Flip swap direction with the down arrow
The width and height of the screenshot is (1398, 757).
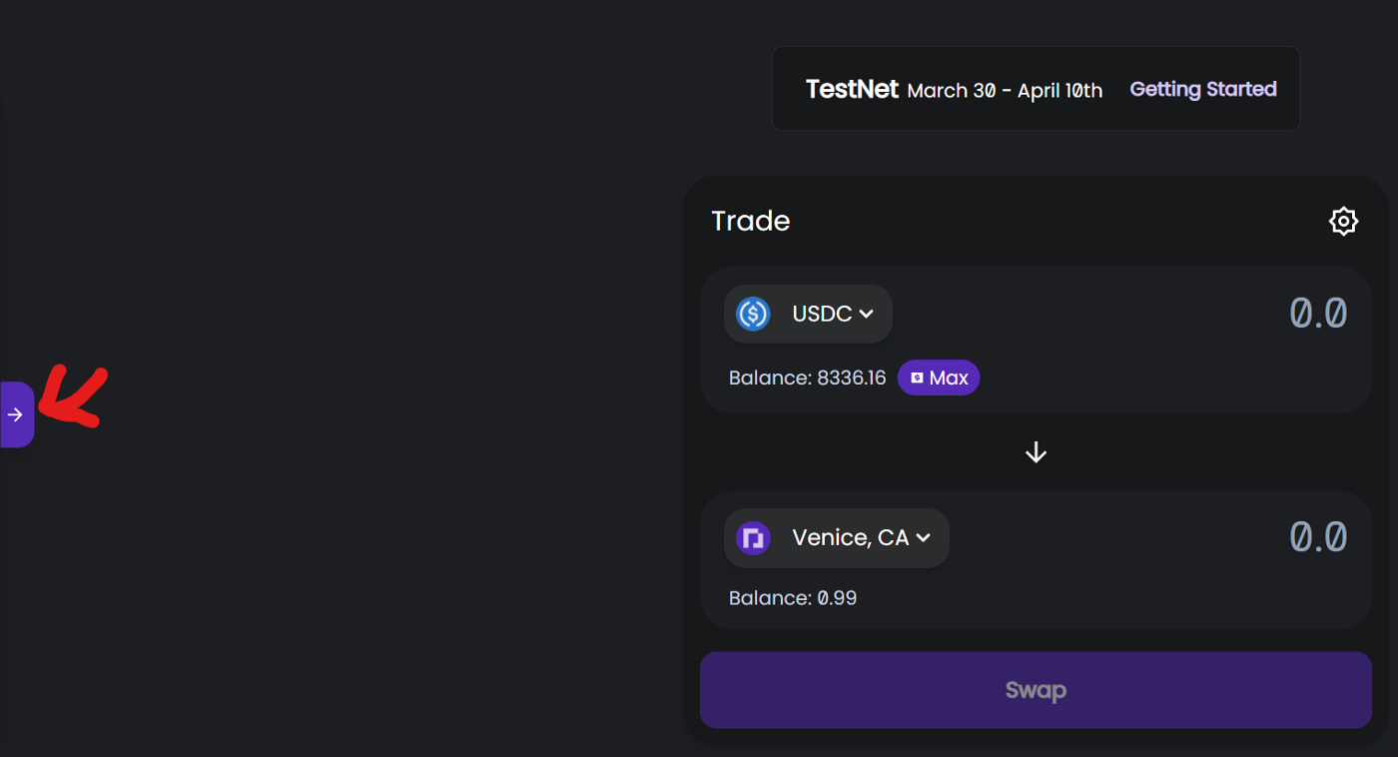1036,452
